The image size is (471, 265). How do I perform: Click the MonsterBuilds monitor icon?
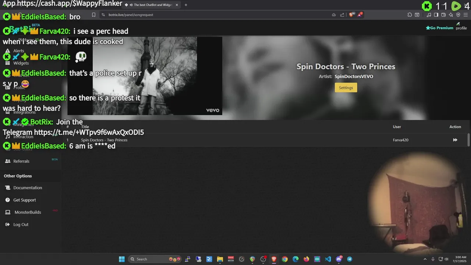tap(7, 212)
